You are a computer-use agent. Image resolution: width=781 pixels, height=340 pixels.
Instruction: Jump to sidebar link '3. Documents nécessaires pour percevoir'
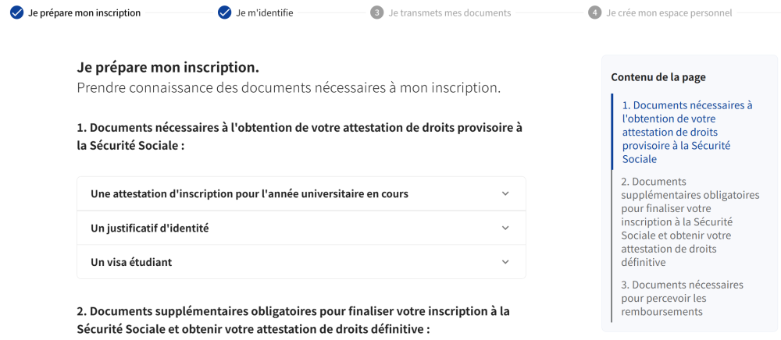click(682, 298)
